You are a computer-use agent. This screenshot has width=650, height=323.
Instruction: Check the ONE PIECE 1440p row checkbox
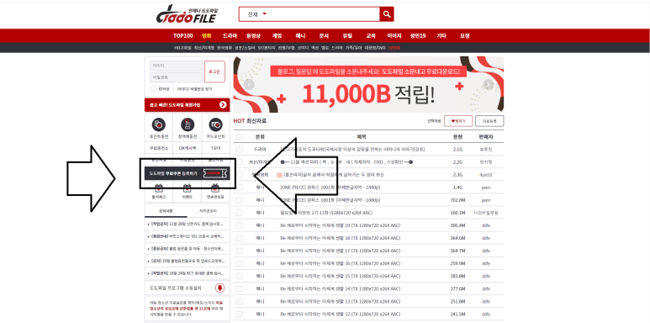(x=239, y=188)
